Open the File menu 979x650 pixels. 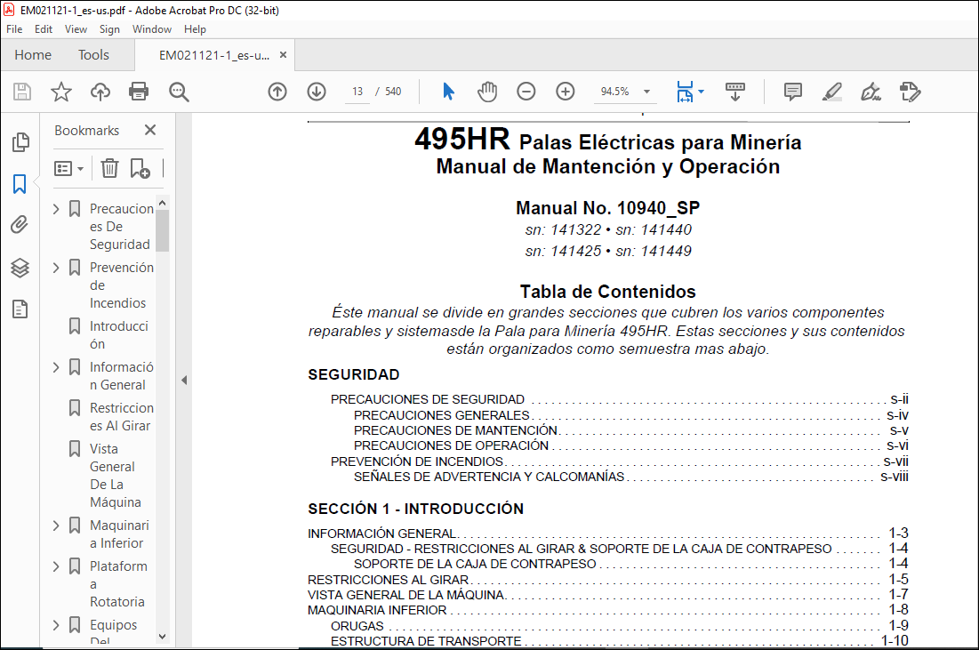(14, 29)
